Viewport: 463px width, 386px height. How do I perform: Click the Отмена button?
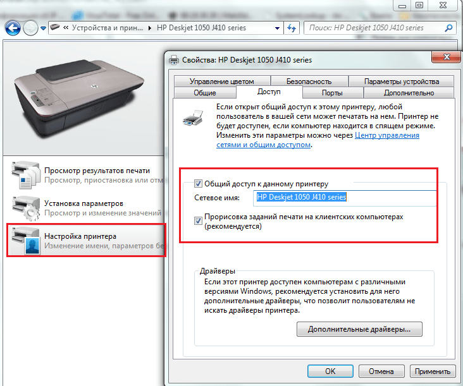[x=381, y=371]
